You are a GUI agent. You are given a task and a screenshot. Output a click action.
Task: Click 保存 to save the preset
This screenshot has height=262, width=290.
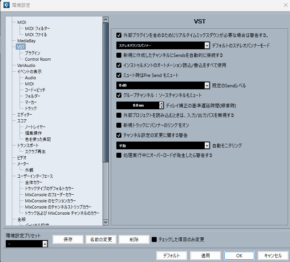pos(68,240)
